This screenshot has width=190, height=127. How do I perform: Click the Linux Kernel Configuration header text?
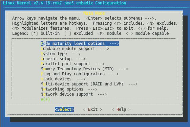[x=64, y=3]
